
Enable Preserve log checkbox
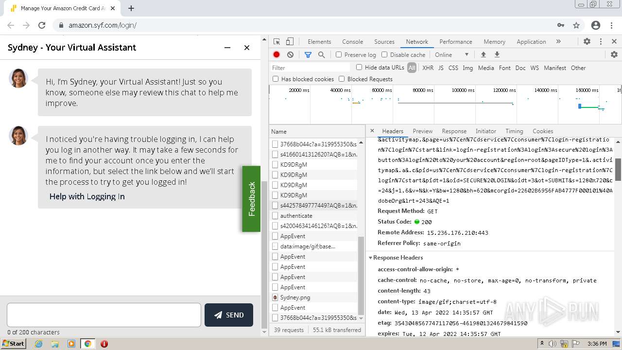339,55
